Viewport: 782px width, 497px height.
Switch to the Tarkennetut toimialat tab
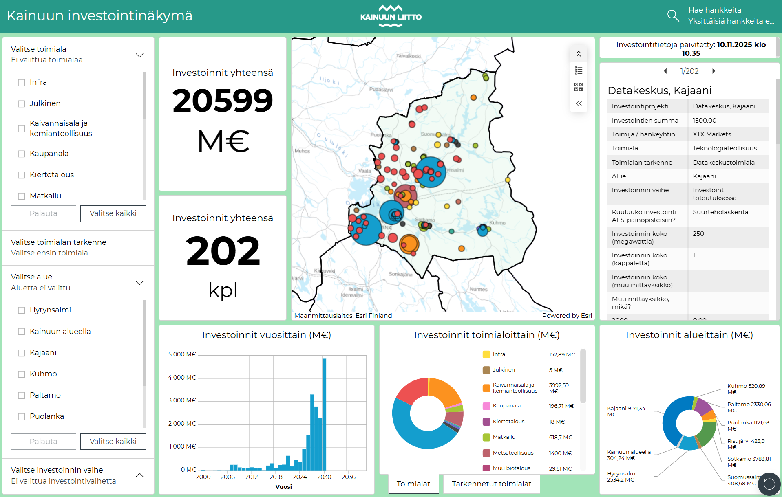[491, 484]
